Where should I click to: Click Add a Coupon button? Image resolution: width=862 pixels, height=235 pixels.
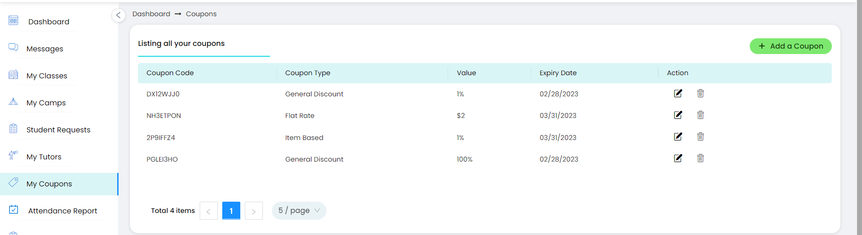pyautogui.click(x=790, y=46)
